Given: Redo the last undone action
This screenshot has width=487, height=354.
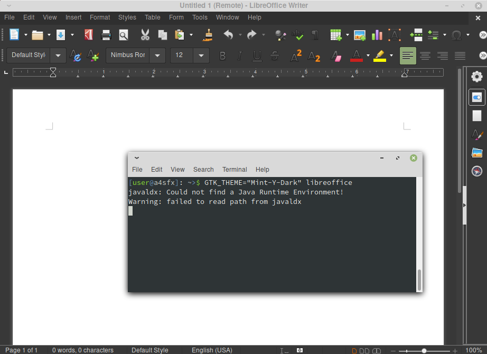Looking at the screenshot, I should click(x=251, y=35).
